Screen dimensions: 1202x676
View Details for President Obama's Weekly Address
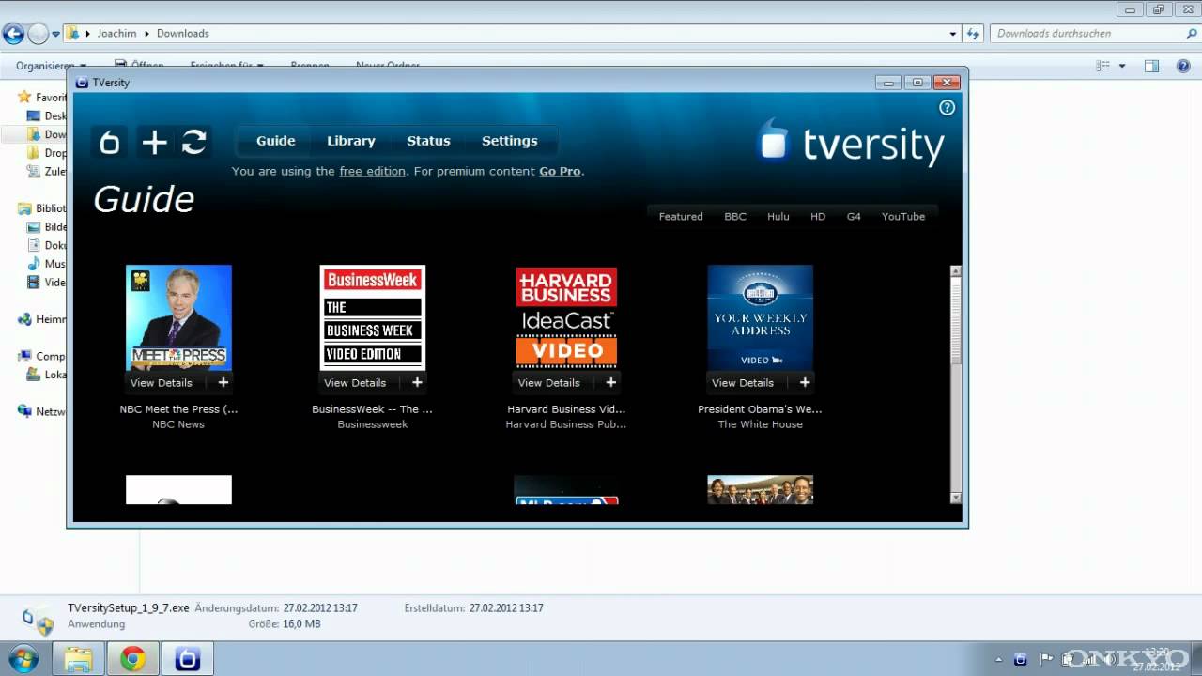click(x=743, y=382)
